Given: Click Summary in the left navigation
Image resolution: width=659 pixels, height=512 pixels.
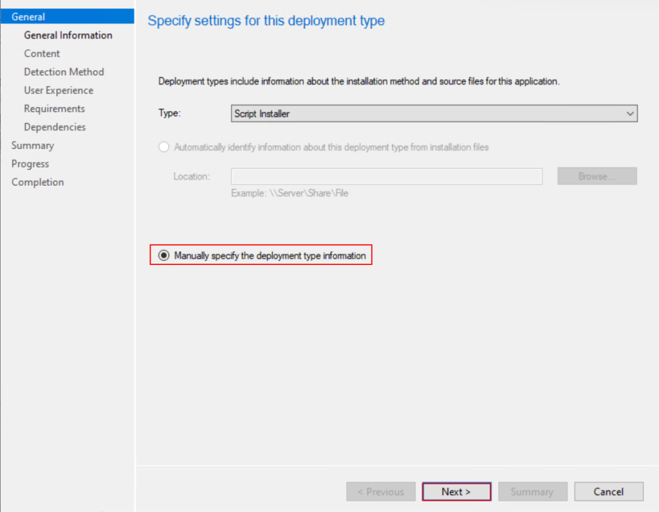Looking at the screenshot, I should (x=32, y=145).
